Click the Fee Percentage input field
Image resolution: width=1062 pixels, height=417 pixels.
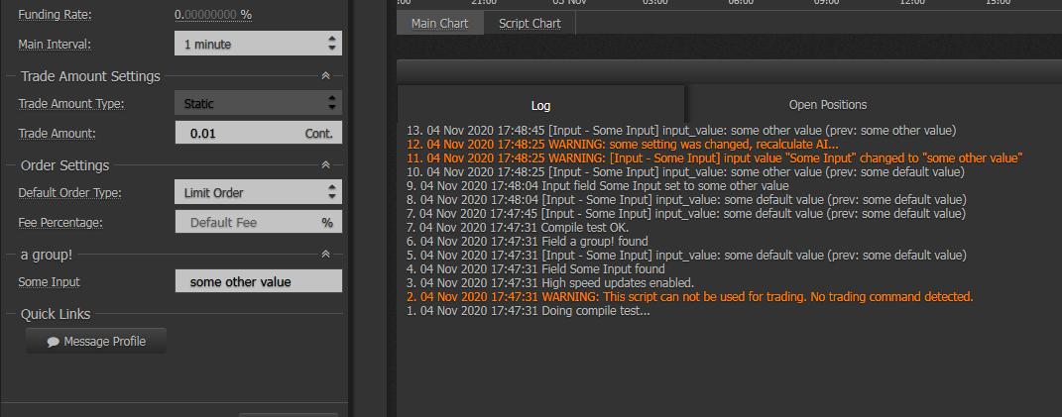click(x=258, y=222)
